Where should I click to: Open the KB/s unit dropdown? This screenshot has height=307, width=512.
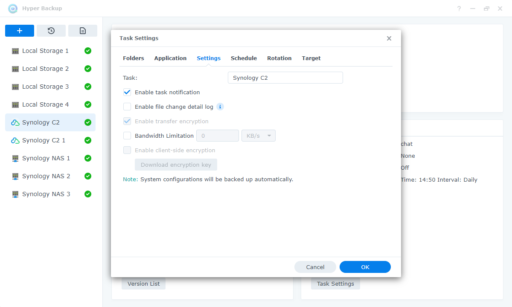point(258,136)
